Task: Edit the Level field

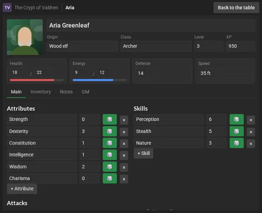Action: (x=209, y=46)
